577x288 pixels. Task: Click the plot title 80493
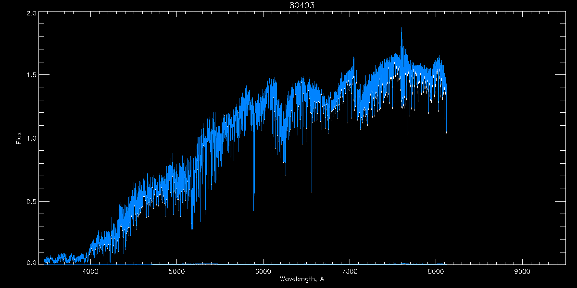(301, 5)
